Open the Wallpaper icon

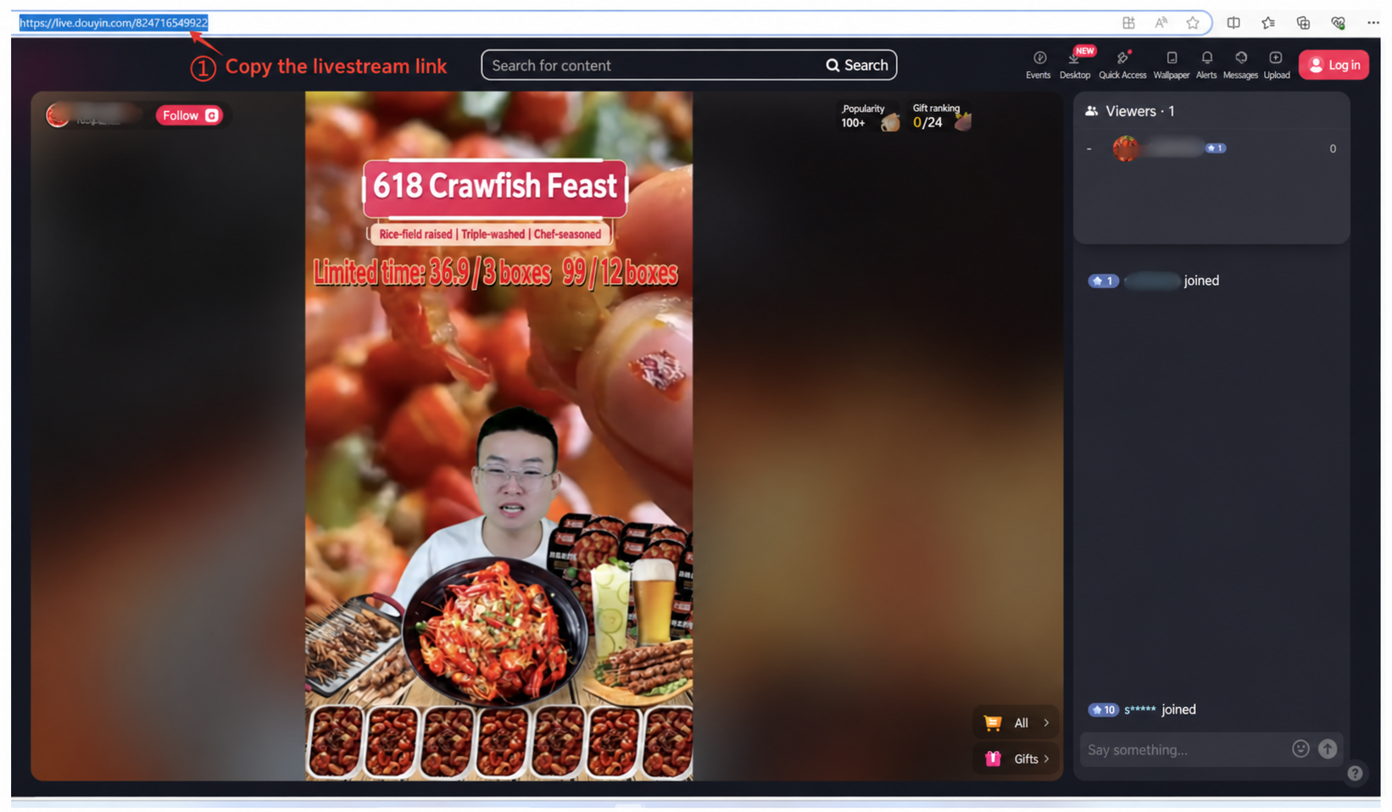[1172, 64]
